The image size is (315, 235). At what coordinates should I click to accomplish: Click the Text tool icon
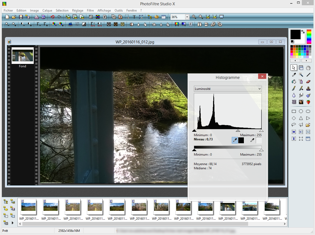[x=134, y=17]
